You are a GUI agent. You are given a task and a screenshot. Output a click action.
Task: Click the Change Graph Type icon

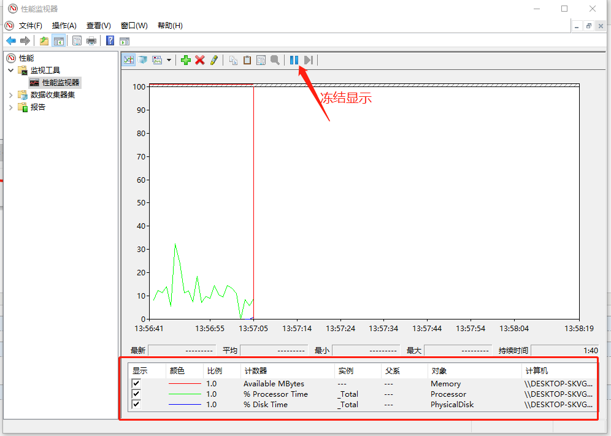(157, 60)
